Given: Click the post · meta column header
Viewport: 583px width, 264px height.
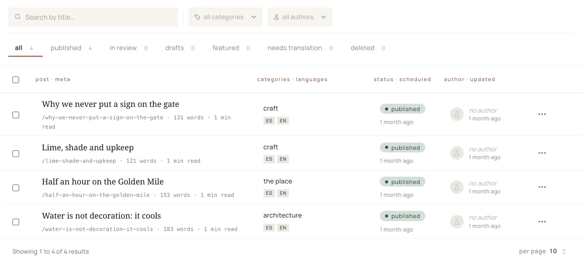Looking at the screenshot, I should point(53,79).
